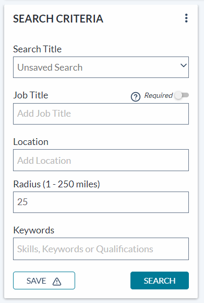Focus the Add Job Title field
Image resolution: width=204 pixels, height=303 pixels.
[x=101, y=114]
